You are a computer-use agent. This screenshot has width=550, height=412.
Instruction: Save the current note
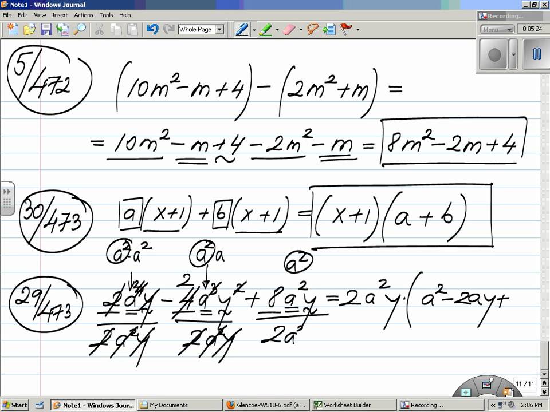click(x=46, y=29)
